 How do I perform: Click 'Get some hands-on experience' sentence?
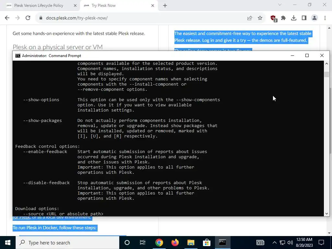79,33
